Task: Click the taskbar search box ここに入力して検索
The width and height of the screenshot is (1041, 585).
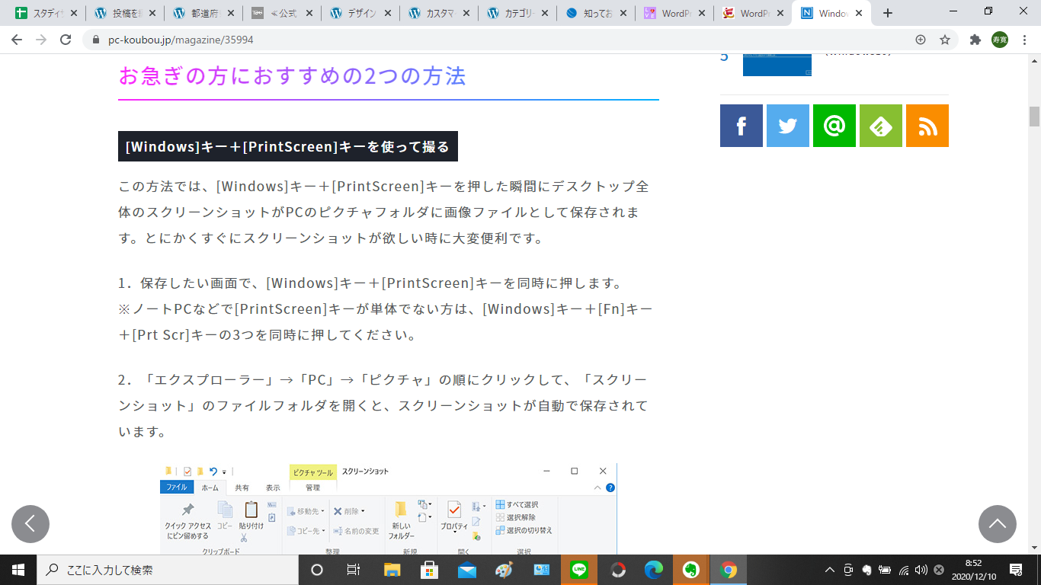Action: [x=167, y=570]
